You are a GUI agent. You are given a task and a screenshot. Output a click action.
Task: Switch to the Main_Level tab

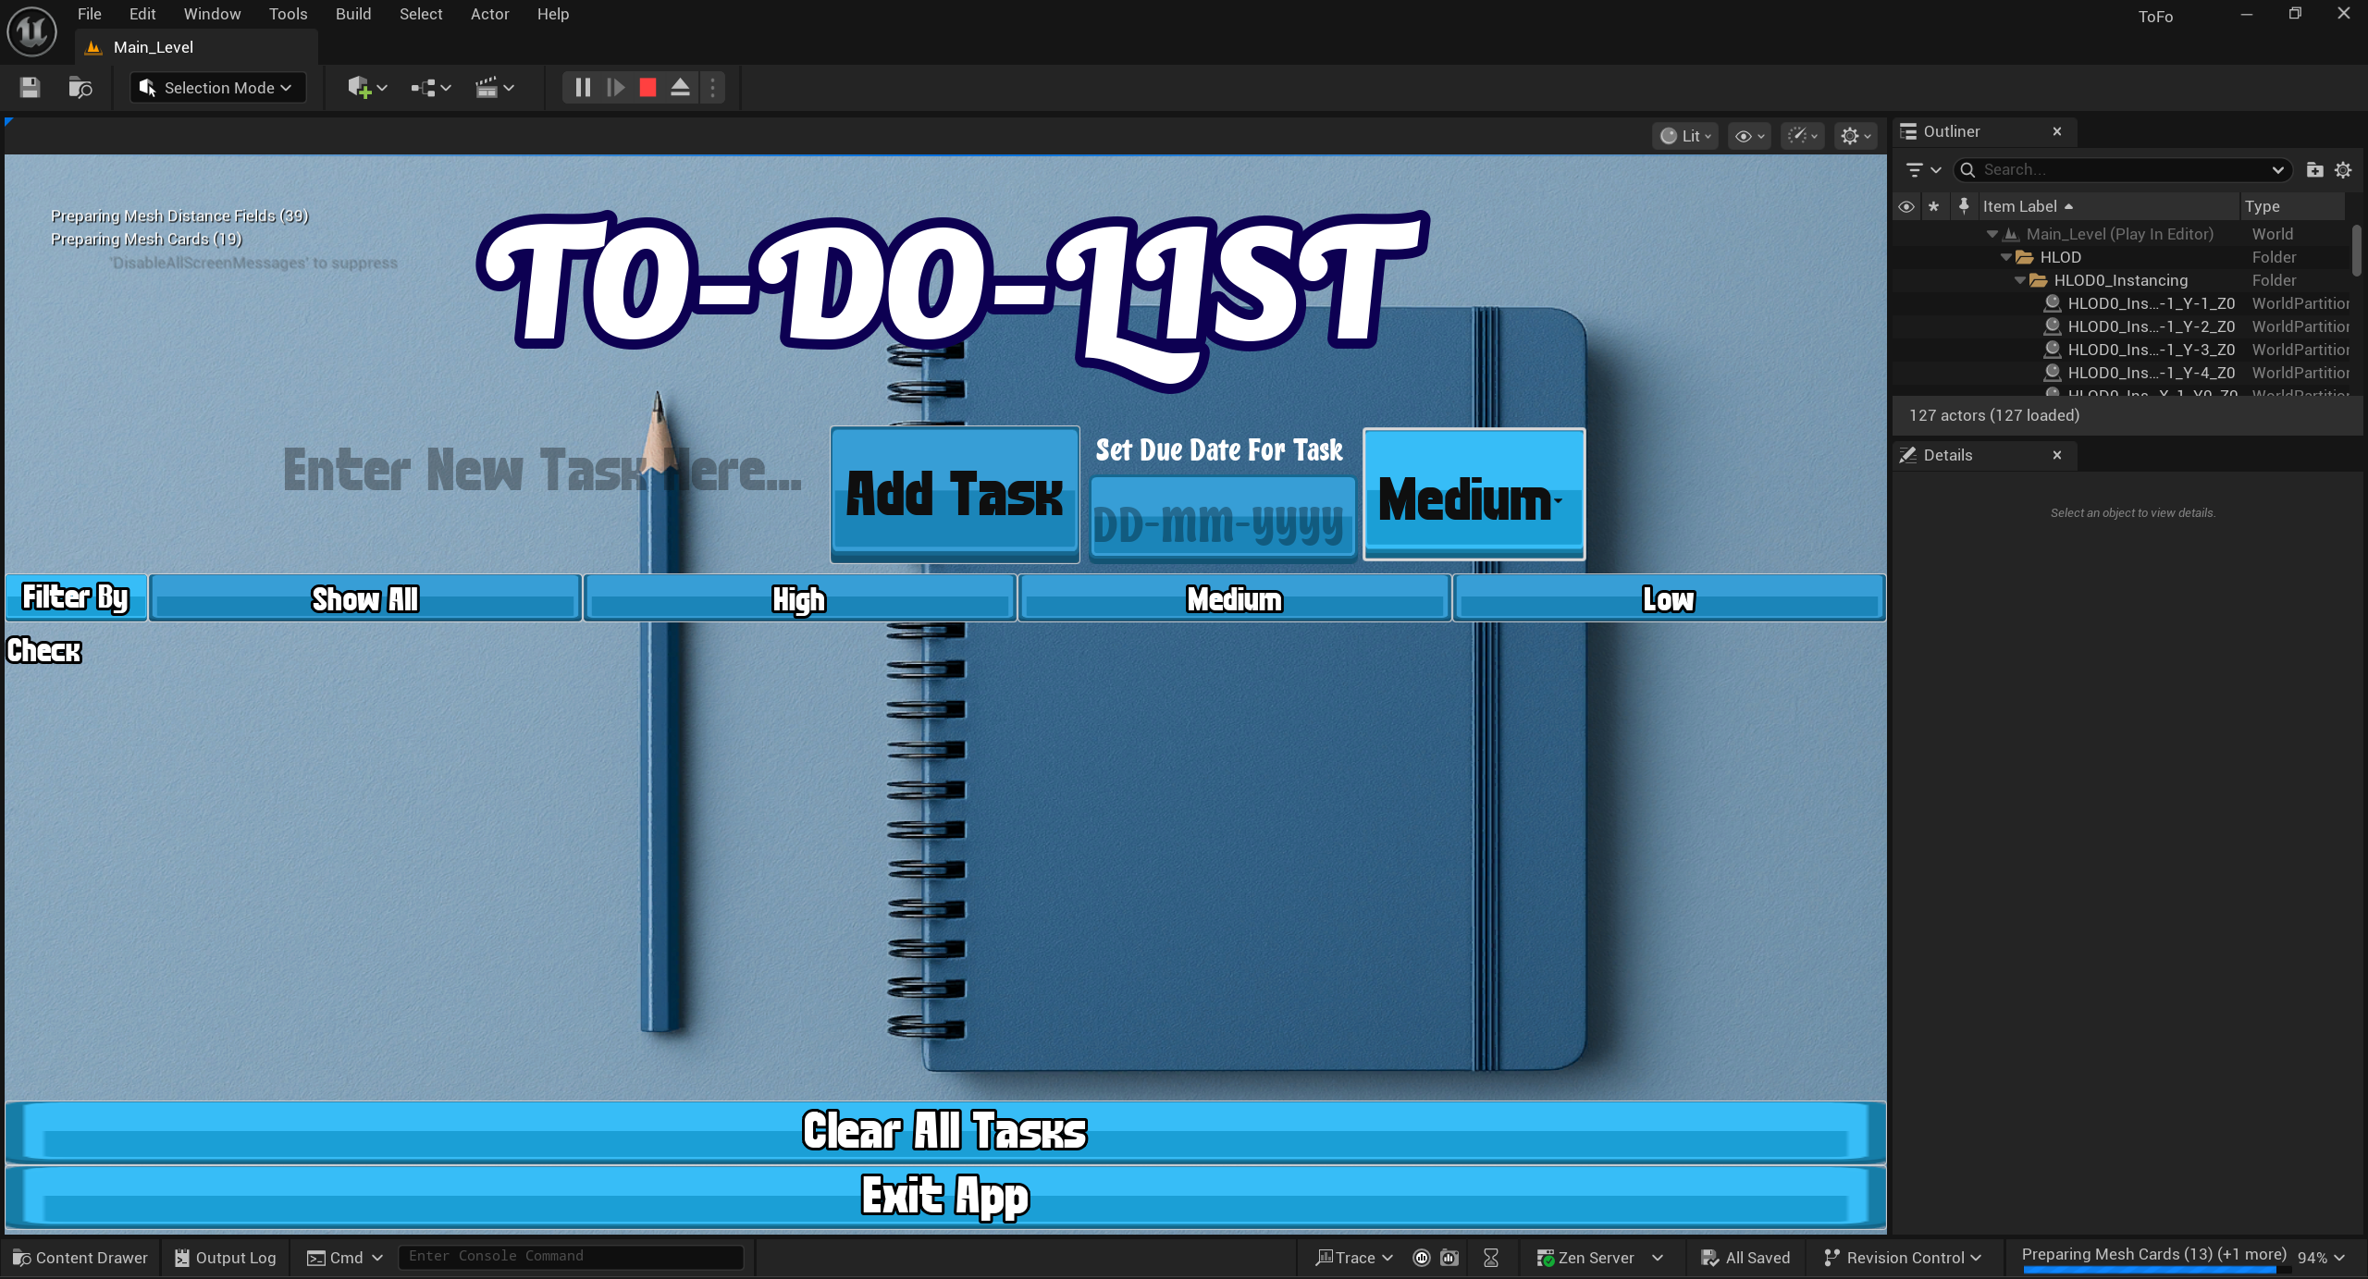tap(154, 46)
